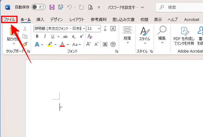Apply the yellow text highlight color
This screenshot has height=137, width=203.
(x=50, y=44)
